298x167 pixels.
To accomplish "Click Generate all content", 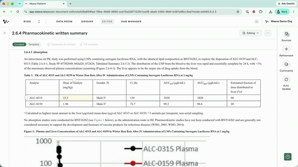I will (x=61, y=44).
